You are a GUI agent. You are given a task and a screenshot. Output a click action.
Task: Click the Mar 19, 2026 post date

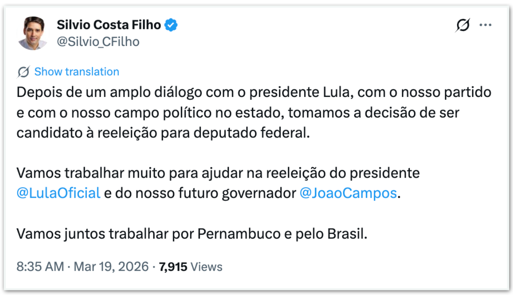[111, 267]
